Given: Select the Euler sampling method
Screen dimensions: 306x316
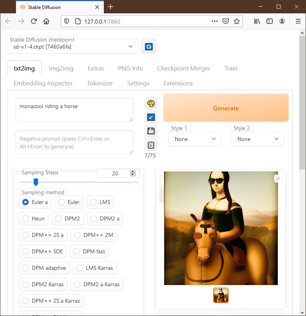Looking at the screenshot, I should tap(69, 202).
